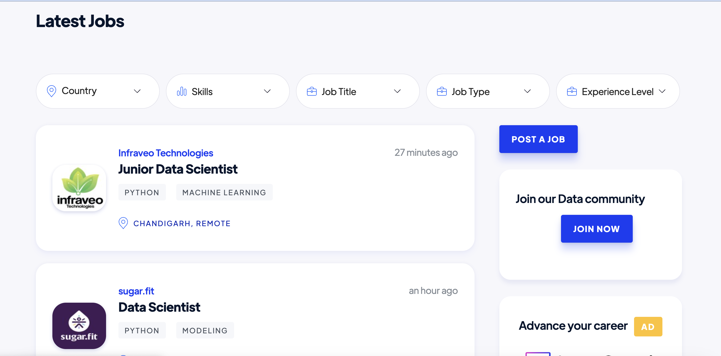Click the Junior Data Scientist job title
Screen dimensions: 721x356
(178, 169)
